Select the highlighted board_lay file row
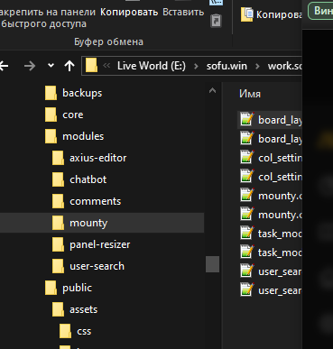Viewport: 333px width, 349px height. click(x=270, y=120)
